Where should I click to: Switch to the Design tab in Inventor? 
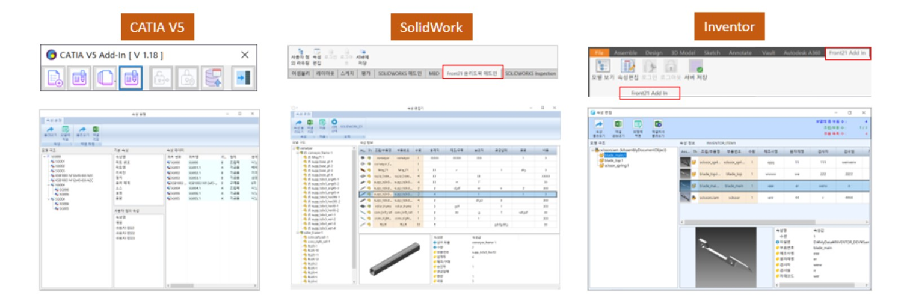click(x=654, y=53)
